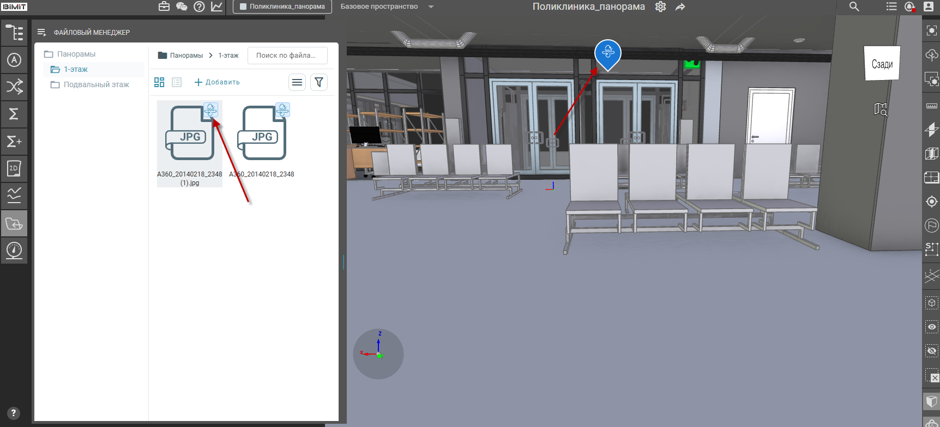Viewport: 940px width, 427px height.
Task: Open the 2D drawings panel
Action: [x=14, y=169]
